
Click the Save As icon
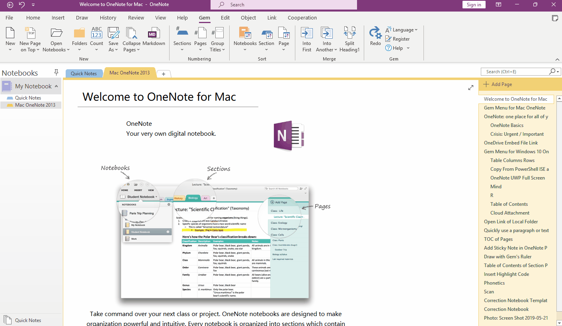click(x=113, y=33)
